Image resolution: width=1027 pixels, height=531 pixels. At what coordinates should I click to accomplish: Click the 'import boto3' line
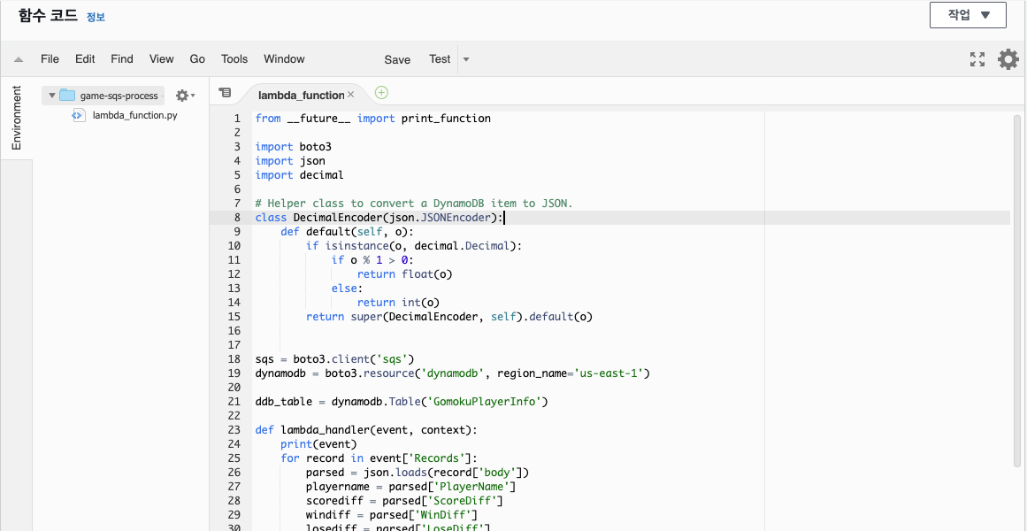(294, 146)
